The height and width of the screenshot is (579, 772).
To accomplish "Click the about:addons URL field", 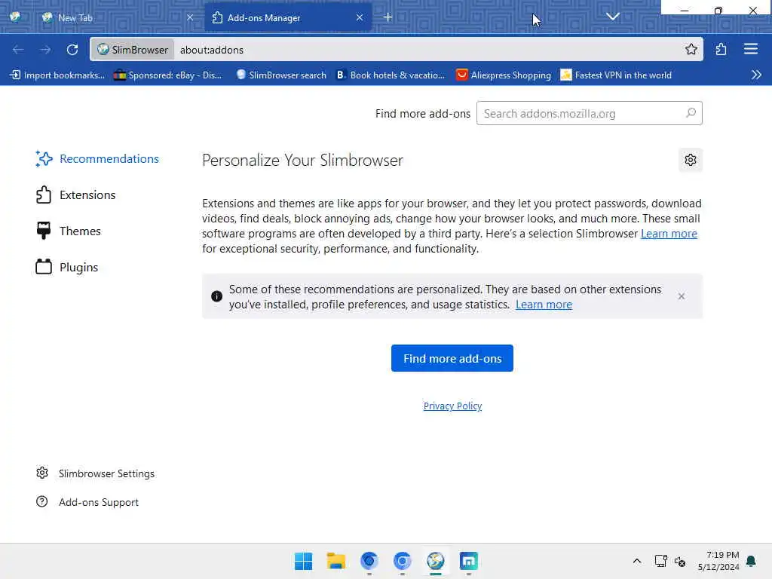I will coord(428,50).
